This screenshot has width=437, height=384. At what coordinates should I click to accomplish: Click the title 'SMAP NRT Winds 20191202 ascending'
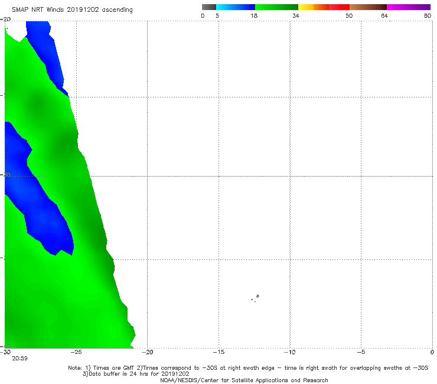click(x=72, y=10)
